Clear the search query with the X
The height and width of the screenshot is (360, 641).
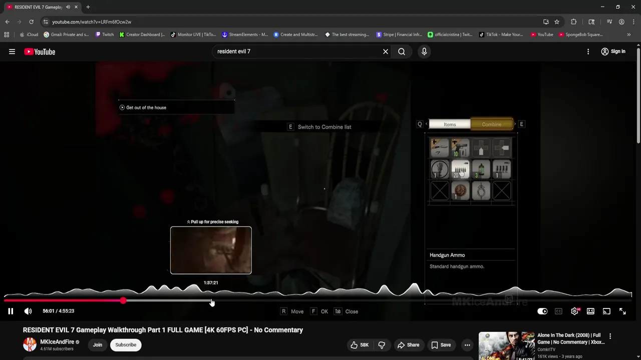pos(386,51)
